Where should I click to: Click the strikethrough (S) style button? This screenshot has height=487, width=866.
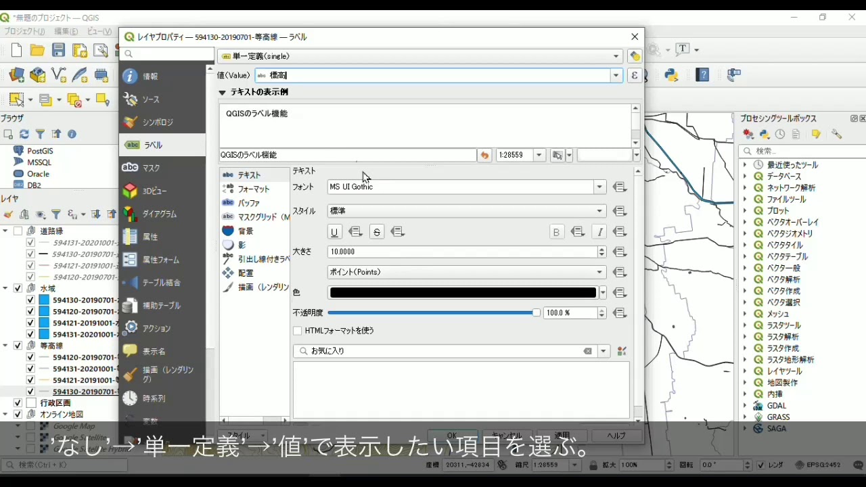pos(377,232)
